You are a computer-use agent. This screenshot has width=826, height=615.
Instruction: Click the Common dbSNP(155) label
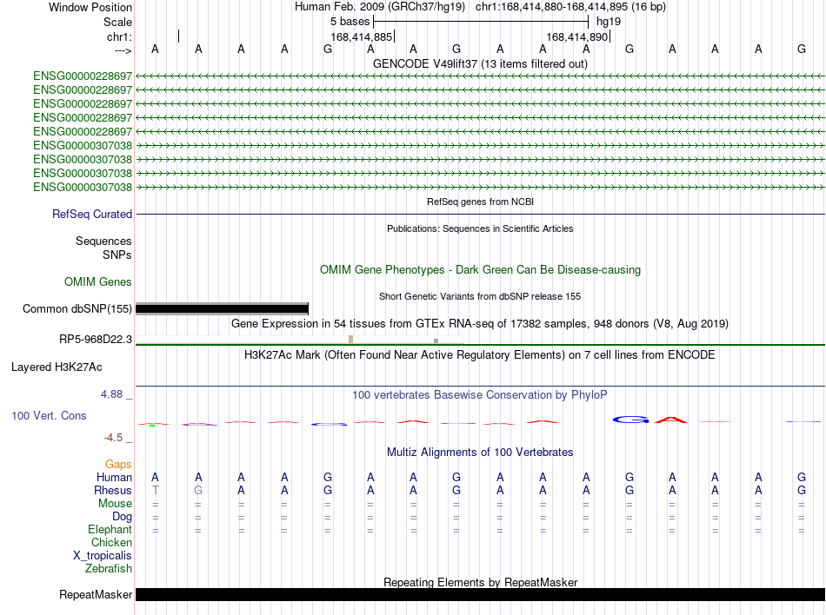pos(77,309)
